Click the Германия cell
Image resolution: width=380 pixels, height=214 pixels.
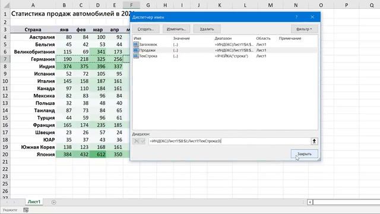point(33,59)
